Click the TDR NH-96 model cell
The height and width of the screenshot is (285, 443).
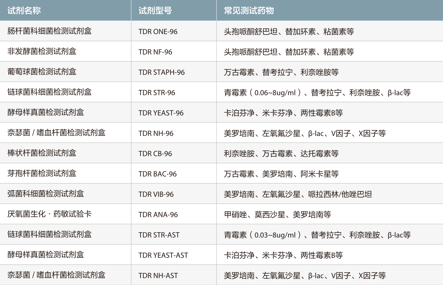[156, 133]
